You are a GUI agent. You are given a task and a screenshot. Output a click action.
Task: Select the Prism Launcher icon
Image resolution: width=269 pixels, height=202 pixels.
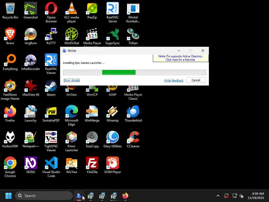[71, 141]
